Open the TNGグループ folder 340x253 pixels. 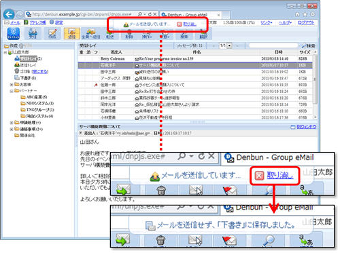point(37,110)
